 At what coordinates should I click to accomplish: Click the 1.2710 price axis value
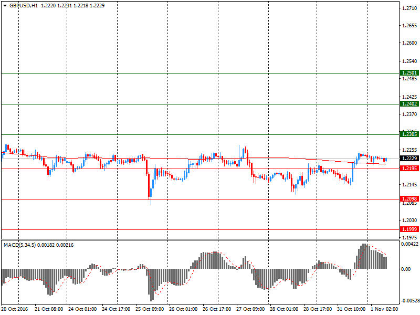coord(409,8)
